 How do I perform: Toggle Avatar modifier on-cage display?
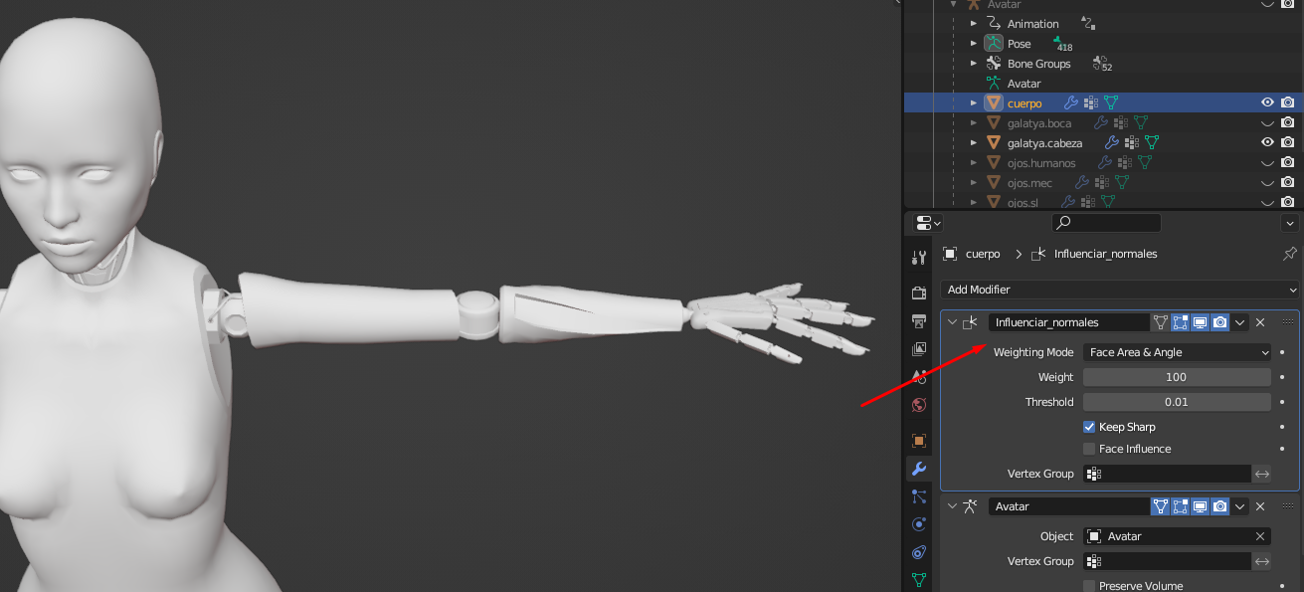[1161, 506]
